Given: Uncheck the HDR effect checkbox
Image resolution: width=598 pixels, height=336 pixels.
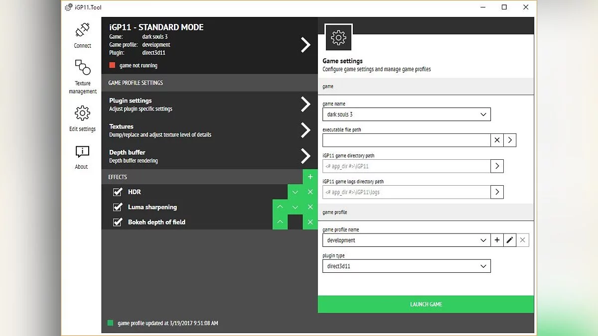Looking at the screenshot, I should 118,192.
